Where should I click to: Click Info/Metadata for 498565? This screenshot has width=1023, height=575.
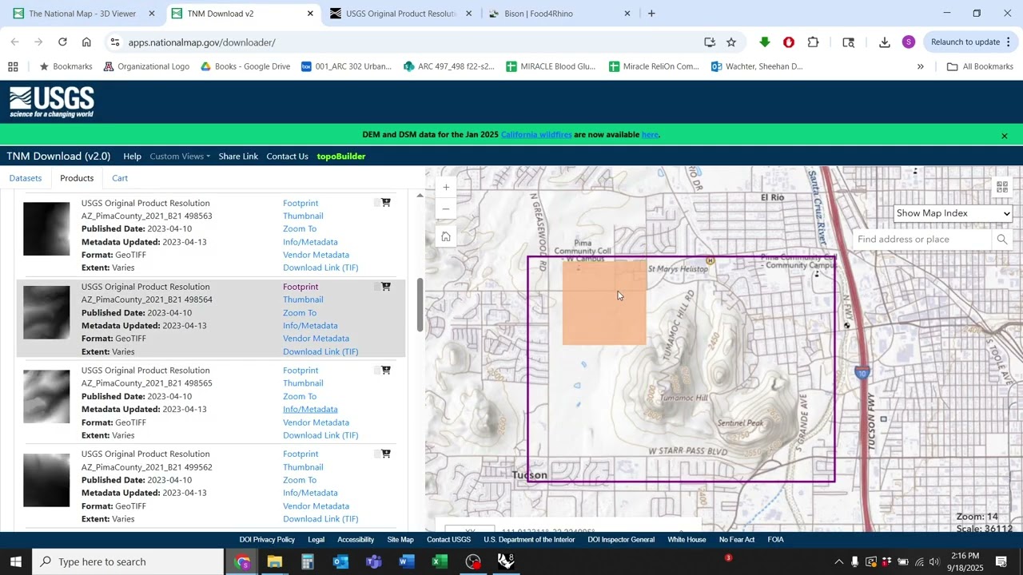pyautogui.click(x=310, y=410)
